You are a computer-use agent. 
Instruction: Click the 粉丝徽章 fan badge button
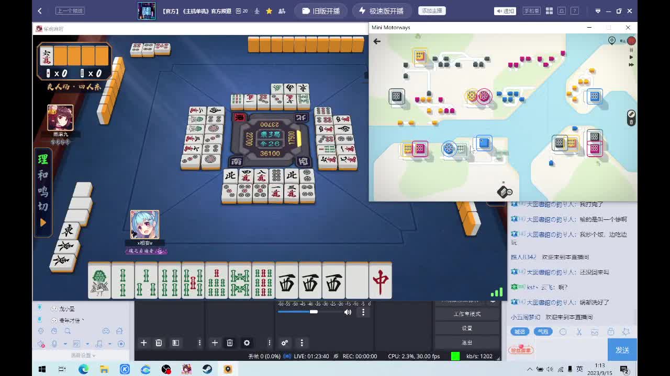520,350
